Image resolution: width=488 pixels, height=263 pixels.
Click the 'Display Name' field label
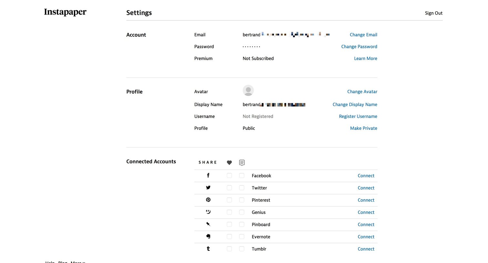208,105
